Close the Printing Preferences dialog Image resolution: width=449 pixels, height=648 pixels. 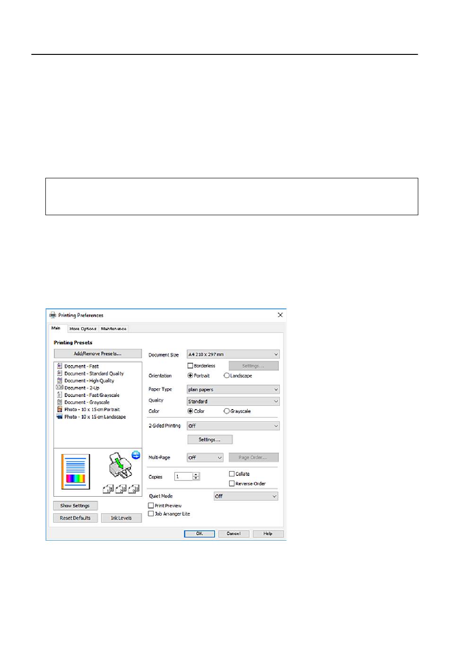coord(280,315)
